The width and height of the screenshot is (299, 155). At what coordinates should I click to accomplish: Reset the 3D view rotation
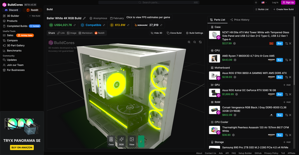tap(200, 42)
